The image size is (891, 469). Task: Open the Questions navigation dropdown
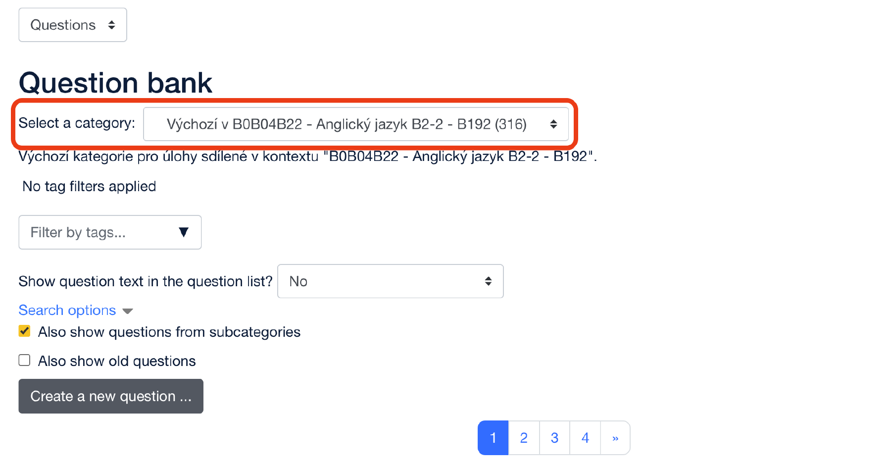coord(73,25)
